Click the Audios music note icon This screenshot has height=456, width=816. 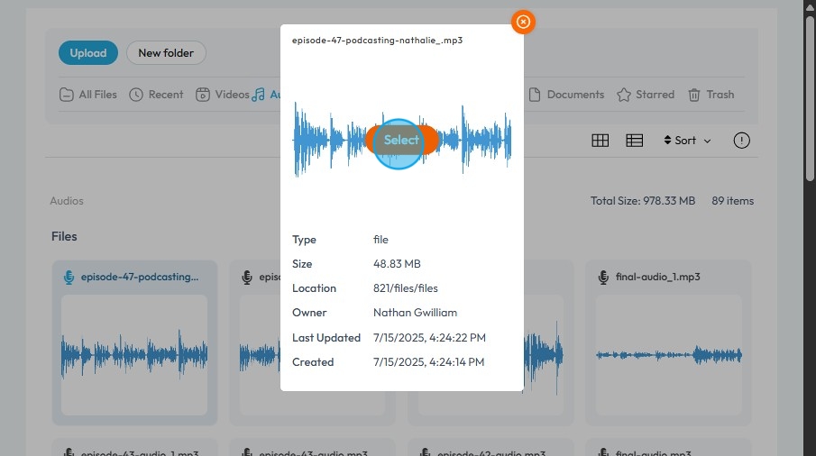(258, 95)
